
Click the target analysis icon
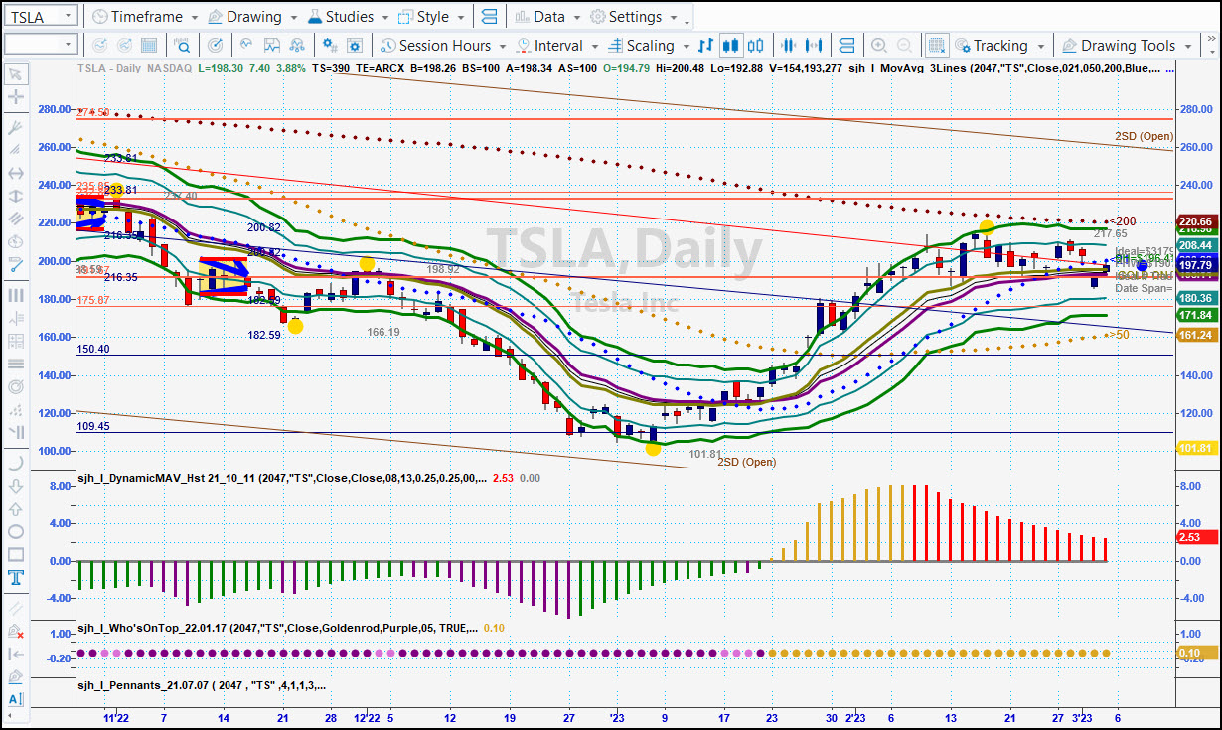pyautogui.click(x=215, y=46)
